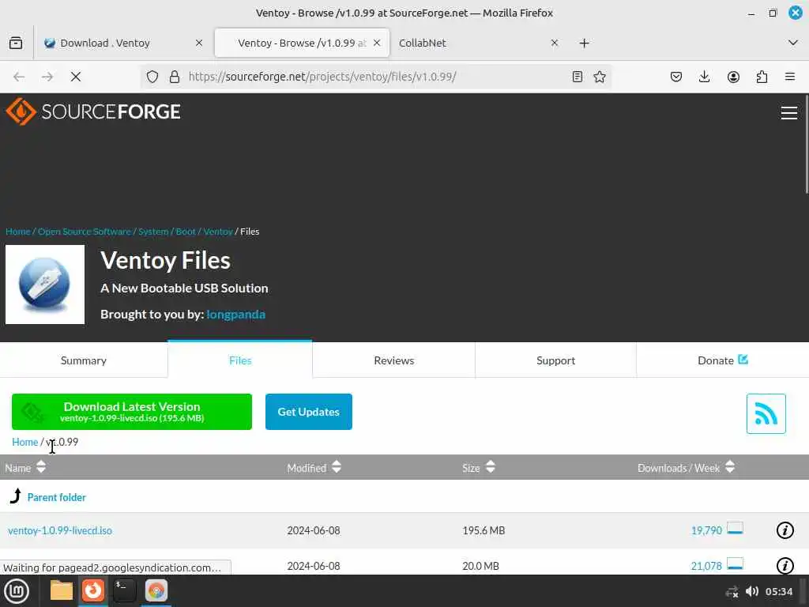Image resolution: width=809 pixels, height=607 pixels.
Task: Go to Parent folder
Action: point(56,497)
